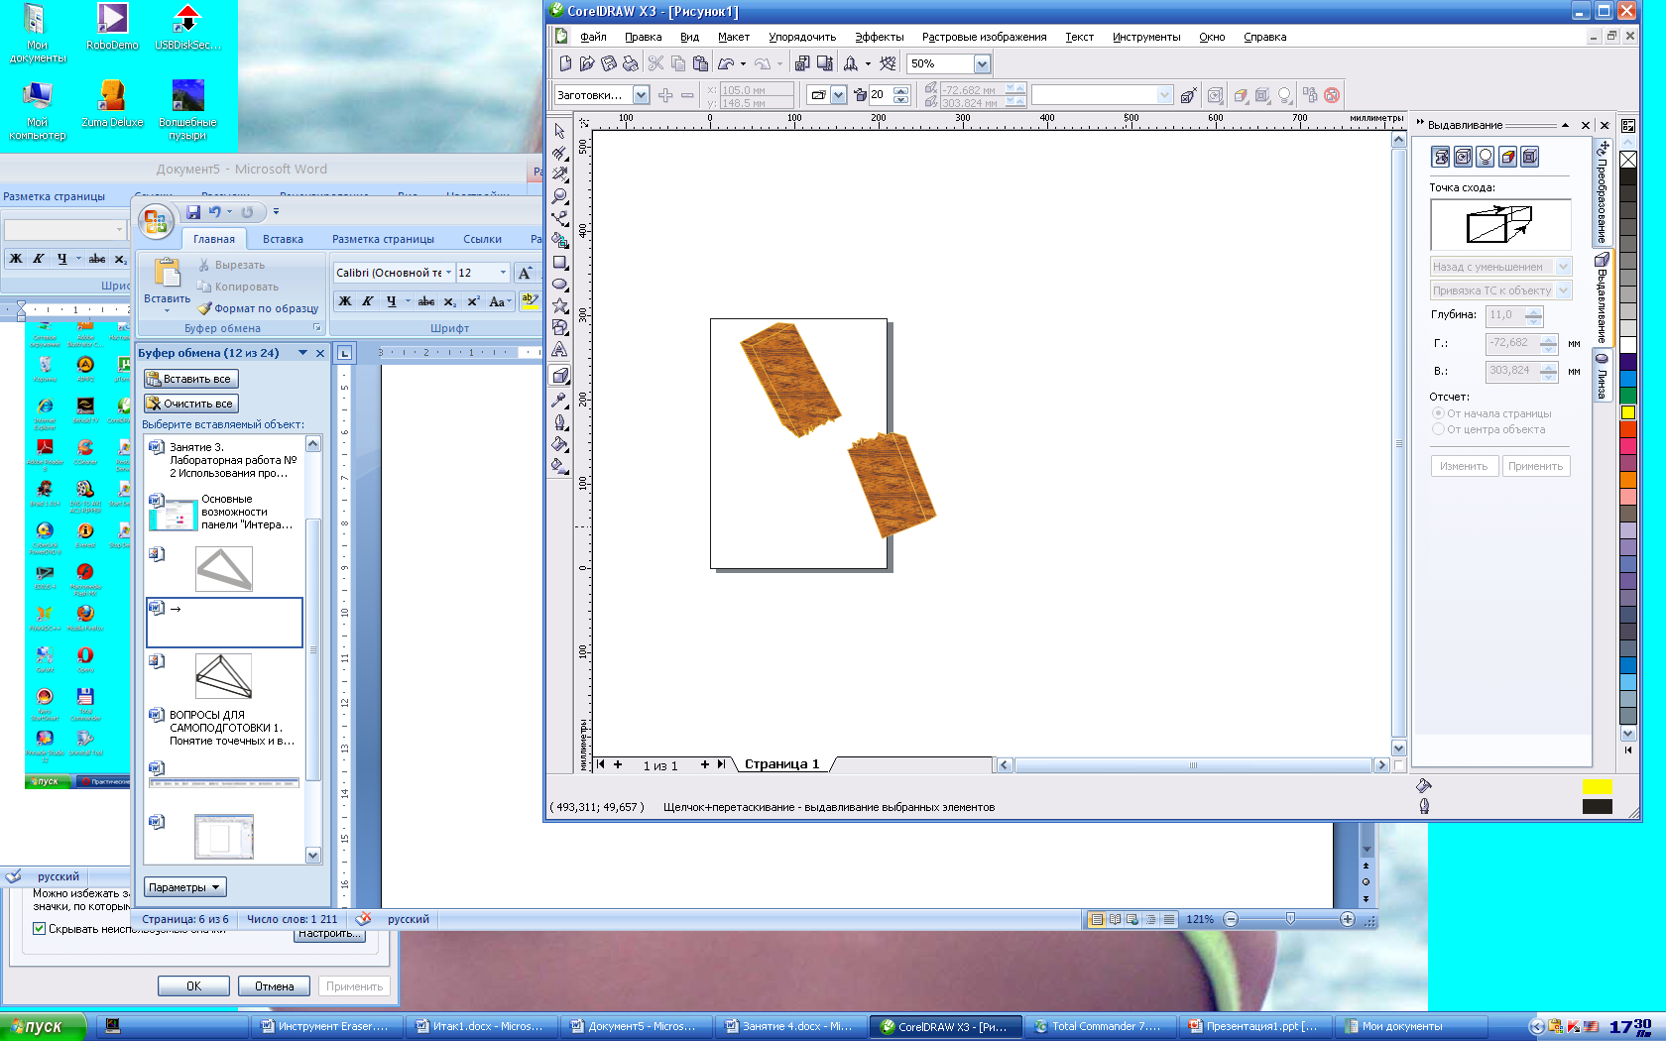Switch to Вставка tab in Word ribbon
The width and height of the screenshot is (1666, 1041).
click(283, 239)
